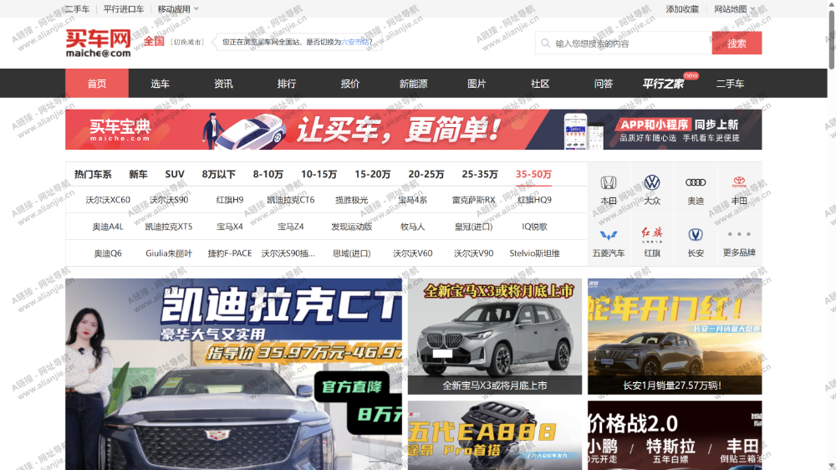Click the Honda brand logo

[609, 183]
